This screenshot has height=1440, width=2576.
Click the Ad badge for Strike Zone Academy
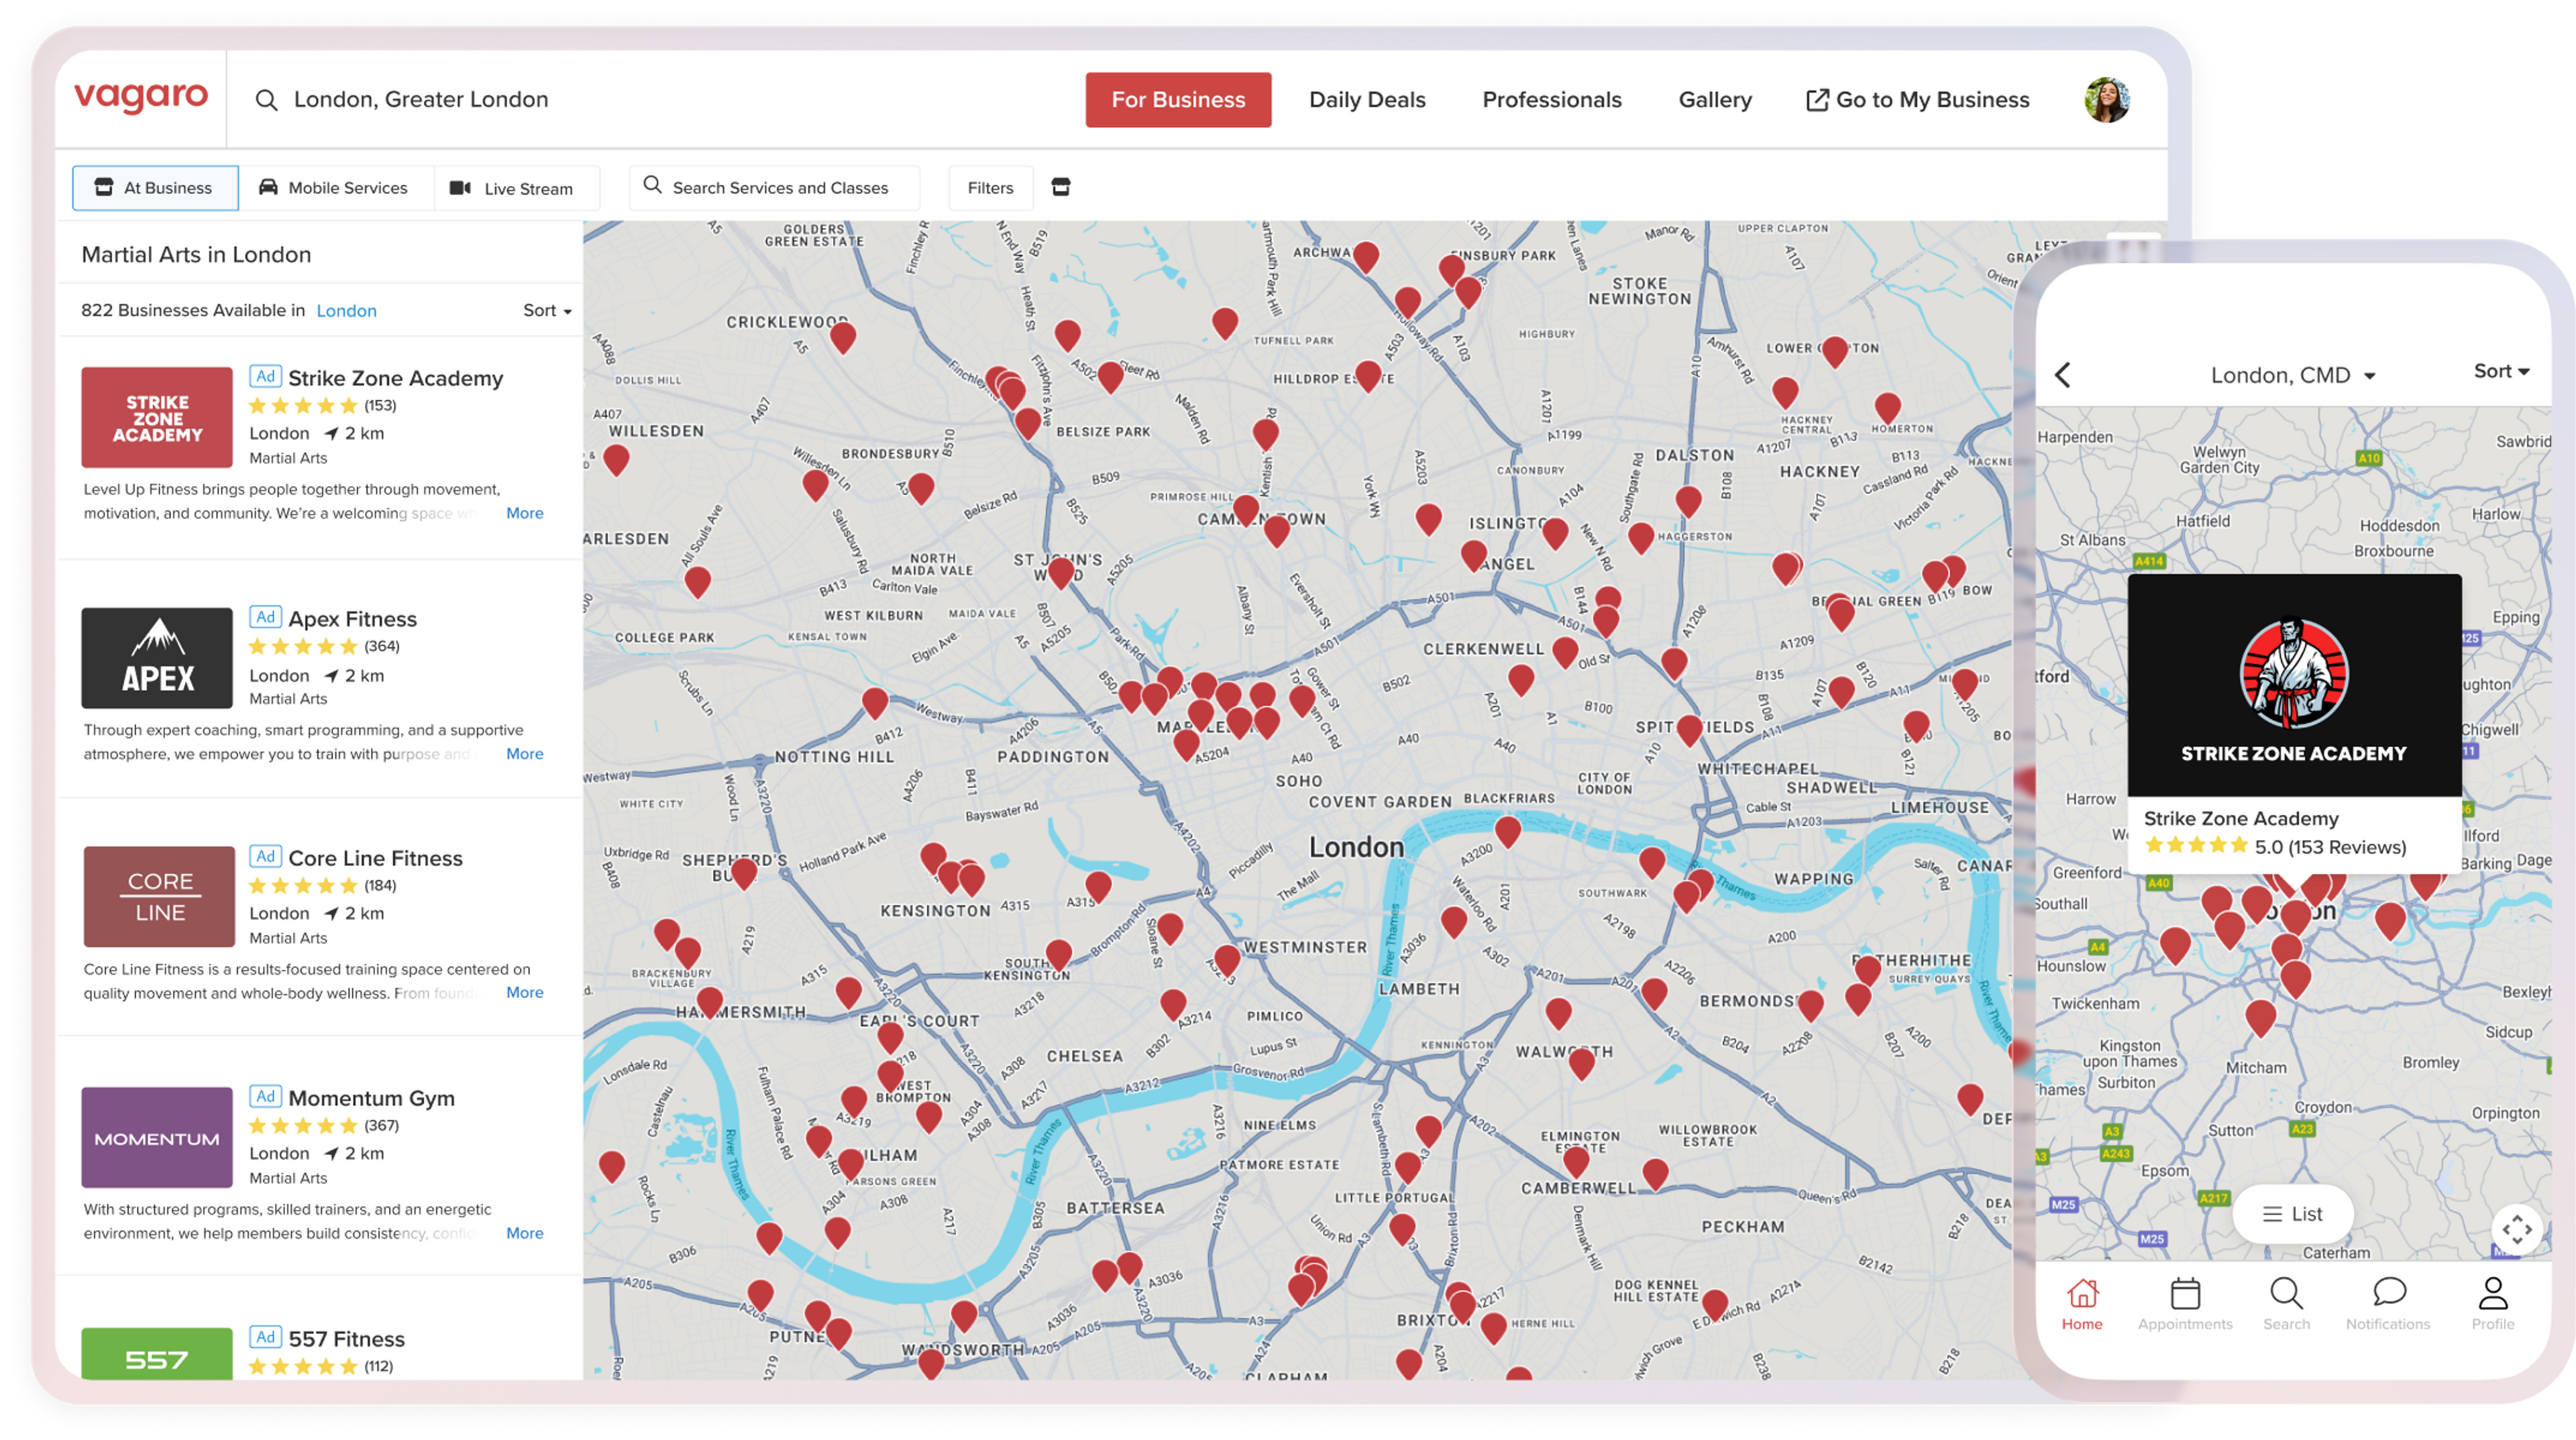click(265, 376)
